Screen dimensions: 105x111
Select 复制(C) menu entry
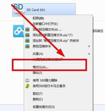click(38, 99)
